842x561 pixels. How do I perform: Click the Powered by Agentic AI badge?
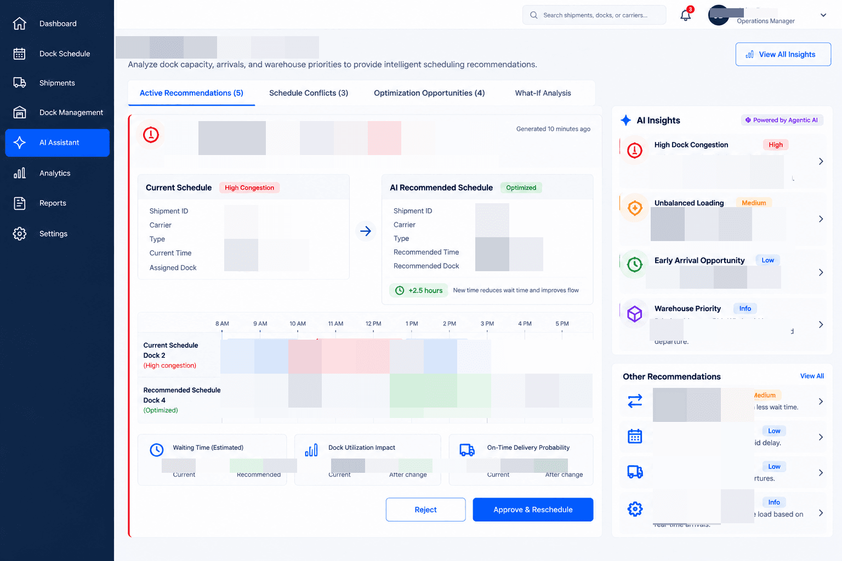782,121
